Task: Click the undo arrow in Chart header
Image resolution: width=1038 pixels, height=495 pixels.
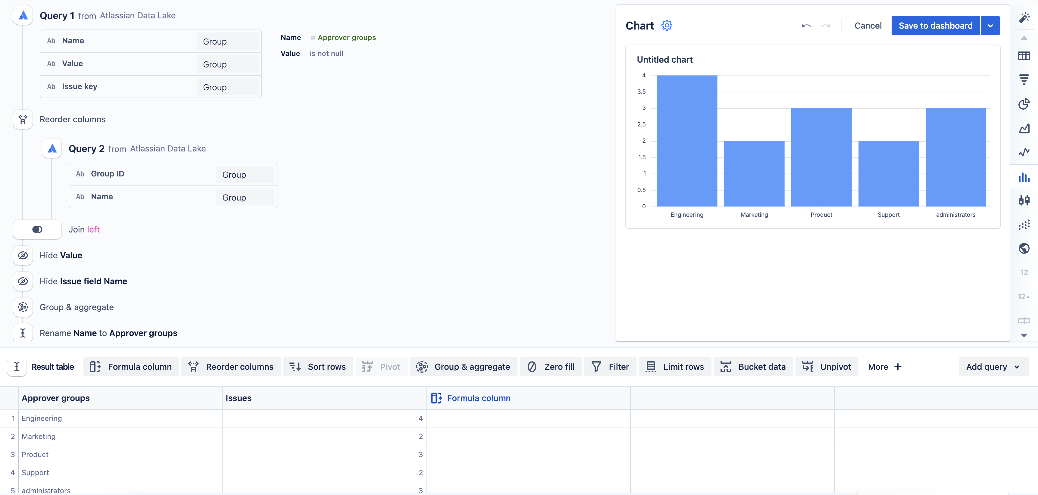Action: pos(806,26)
